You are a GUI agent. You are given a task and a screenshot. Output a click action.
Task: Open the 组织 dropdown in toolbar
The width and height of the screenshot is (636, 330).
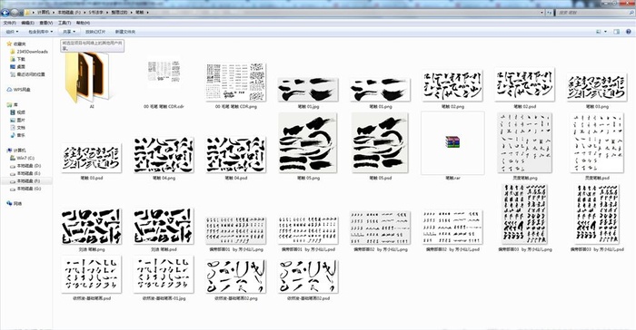tap(12, 32)
